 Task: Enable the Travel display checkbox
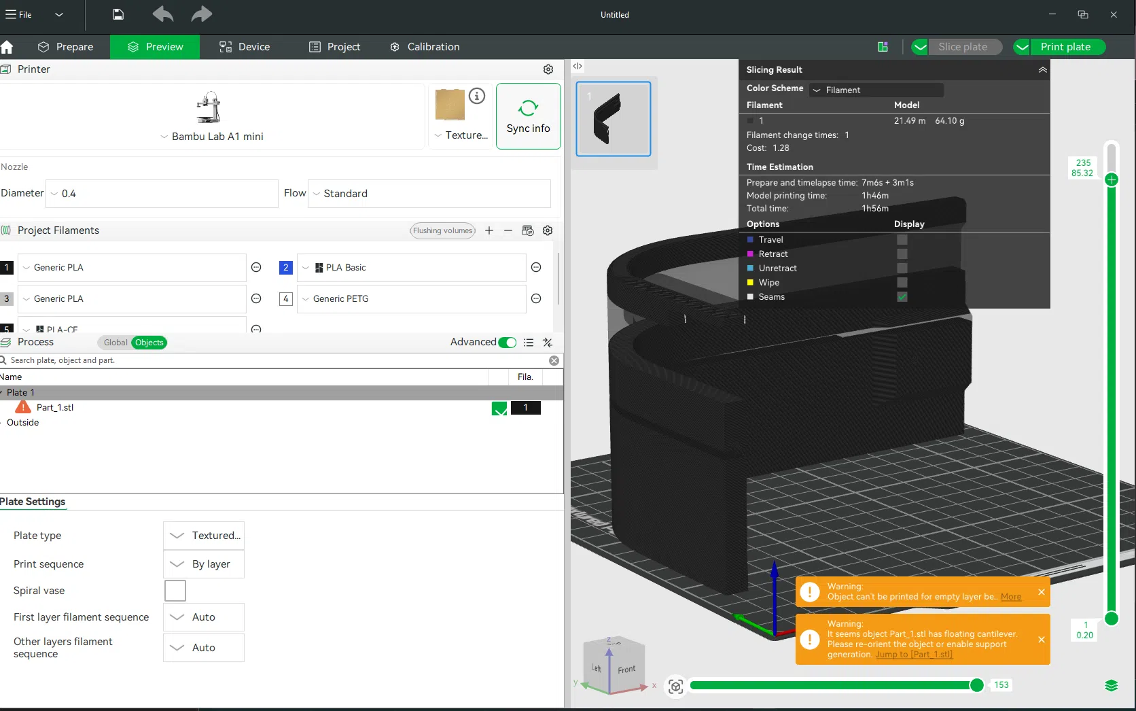point(902,240)
